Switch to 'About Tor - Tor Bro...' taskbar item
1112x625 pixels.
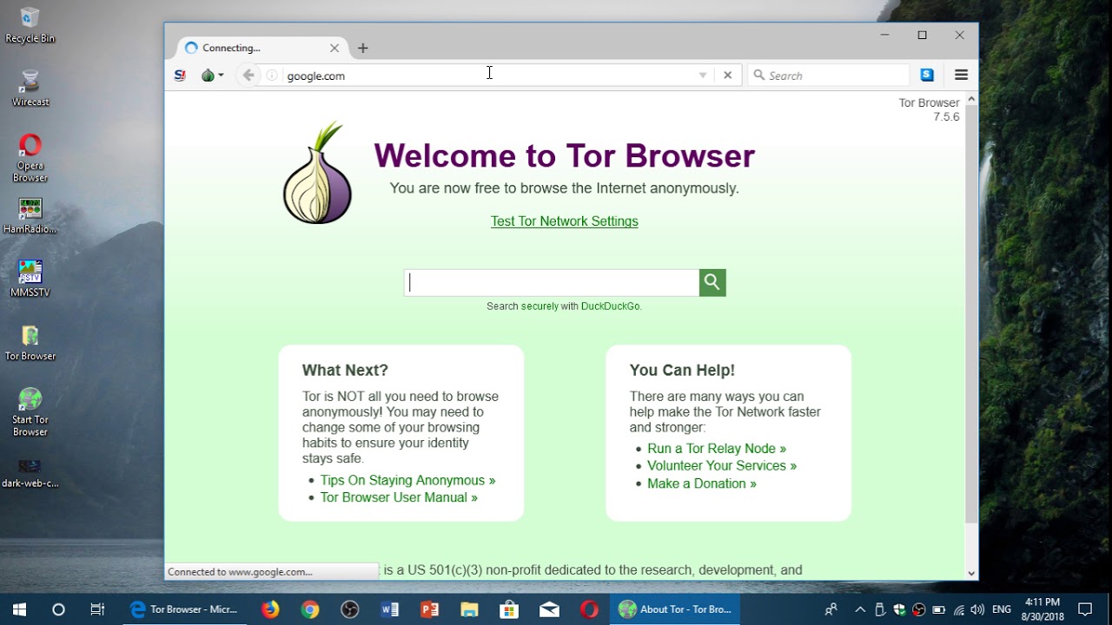pyautogui.click(x=675, y=609)
